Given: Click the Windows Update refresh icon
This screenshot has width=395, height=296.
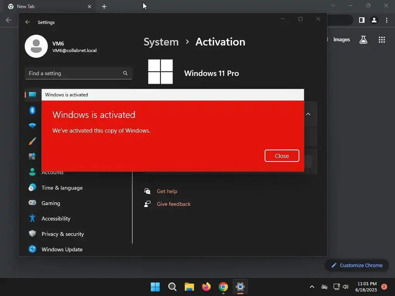Looking at the screenshot, I should (x=32, y=249).
